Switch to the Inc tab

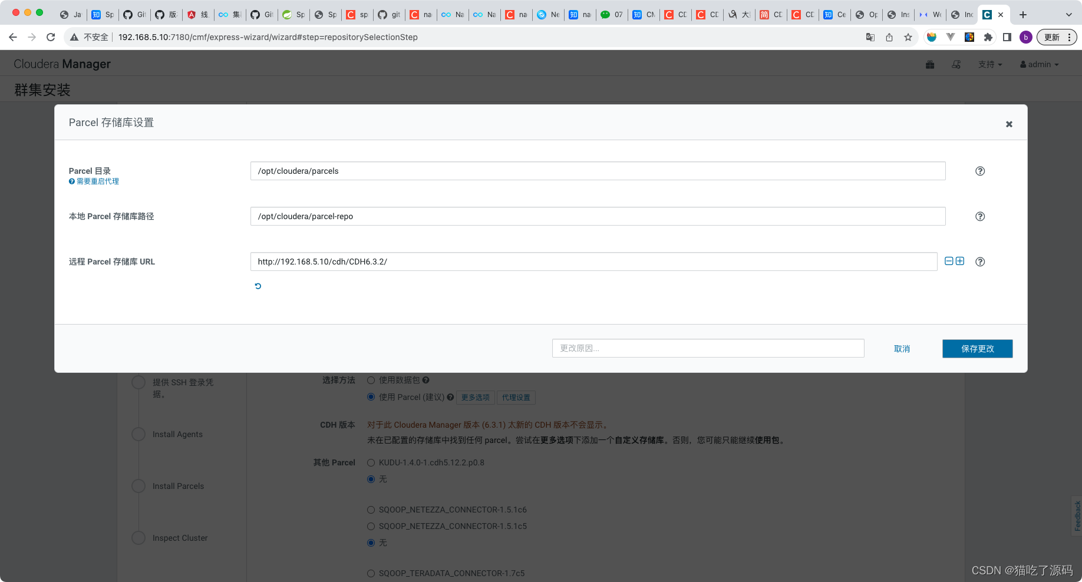click(962, 15)
